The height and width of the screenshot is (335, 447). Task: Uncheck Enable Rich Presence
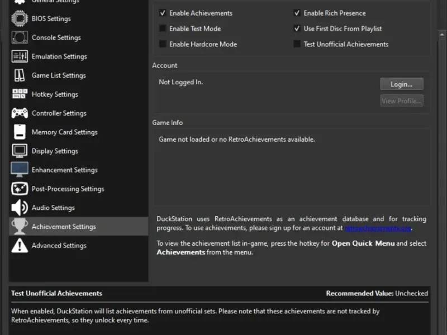[297, 13]
